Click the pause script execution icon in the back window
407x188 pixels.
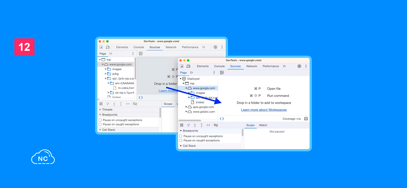[x=101, y=104]
